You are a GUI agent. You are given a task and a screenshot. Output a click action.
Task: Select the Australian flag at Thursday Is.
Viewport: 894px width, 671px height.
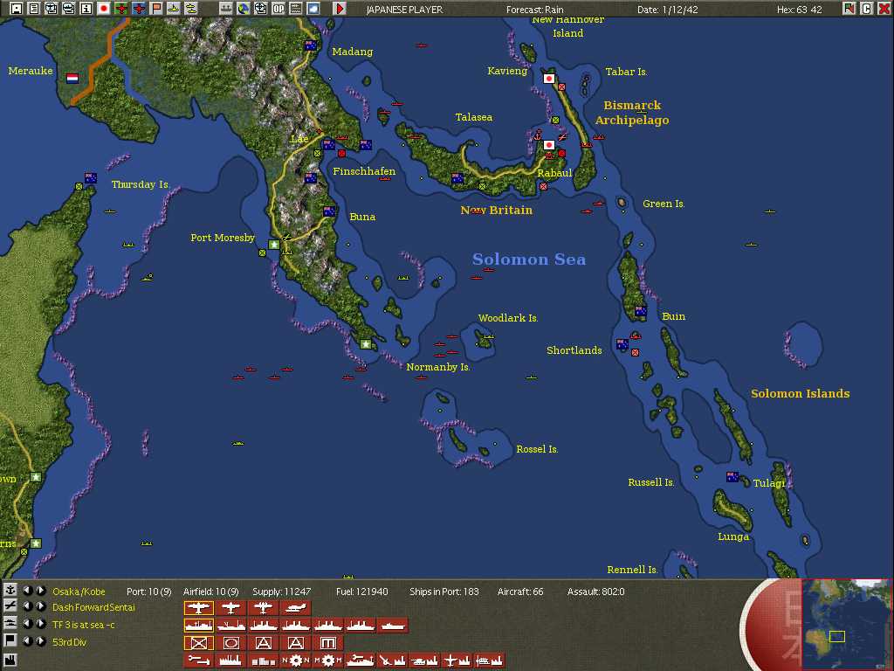pos(90,177)
